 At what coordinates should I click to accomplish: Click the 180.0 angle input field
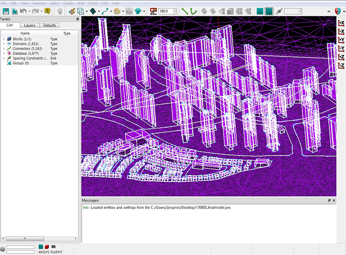coord(166,11)
